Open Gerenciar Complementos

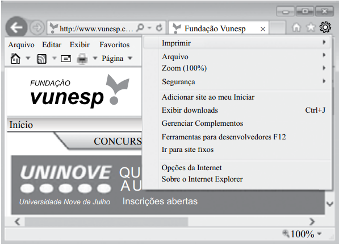click(x=237, y=124)
